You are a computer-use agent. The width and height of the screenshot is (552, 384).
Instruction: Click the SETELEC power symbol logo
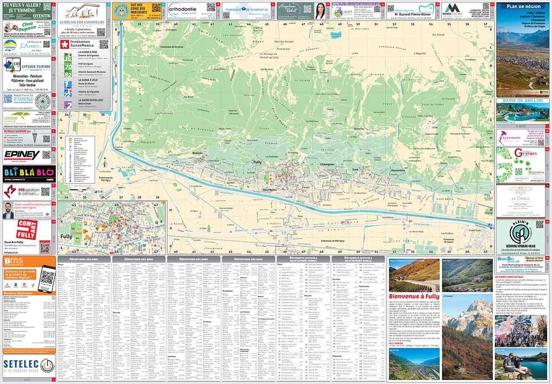(x=48, y=365)
